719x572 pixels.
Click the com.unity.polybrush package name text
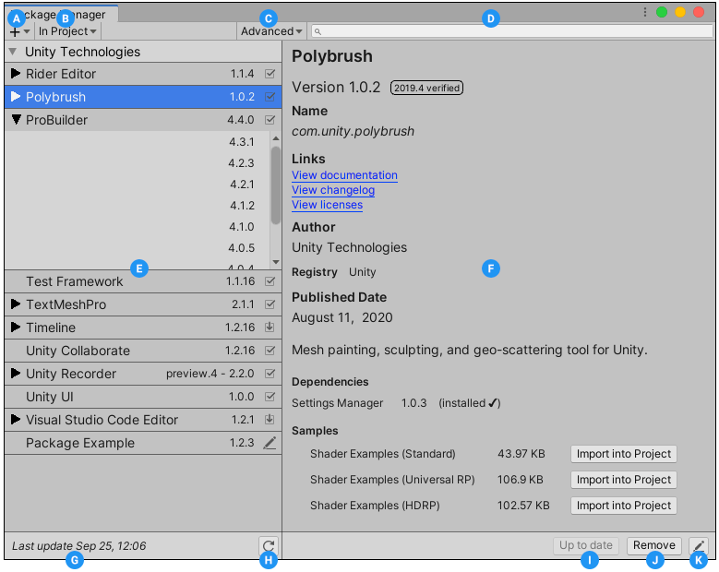coord(353,131)
